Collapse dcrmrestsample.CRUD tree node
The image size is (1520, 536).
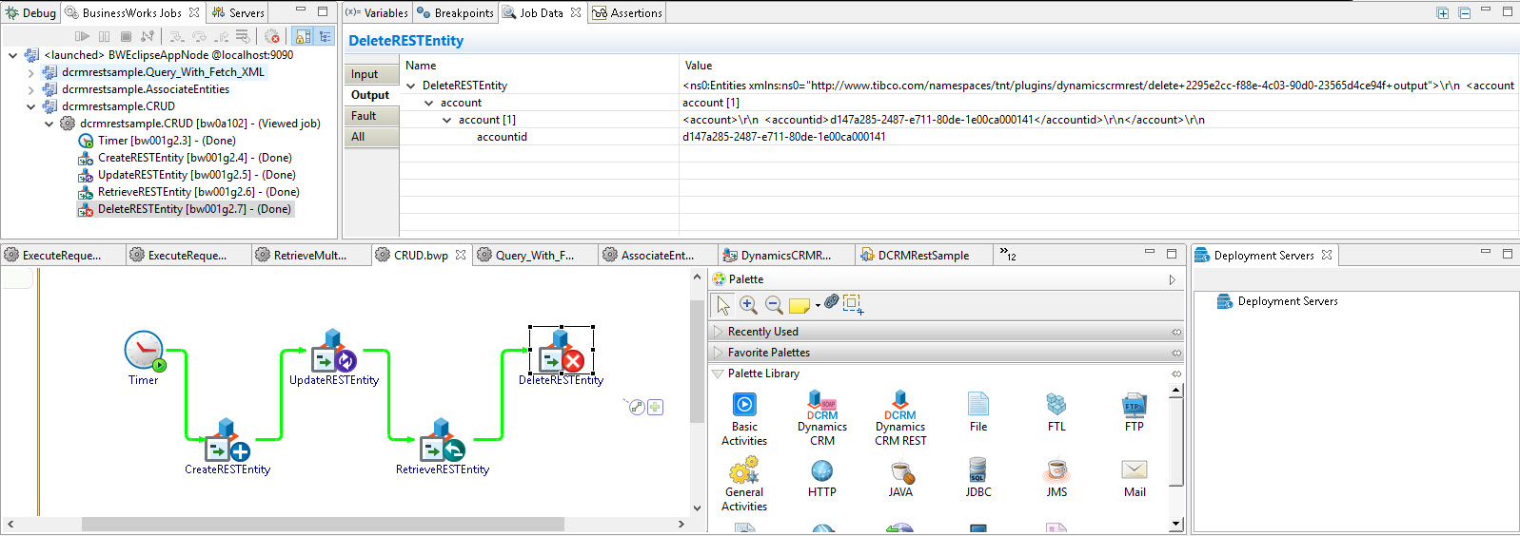coord(30,106)
